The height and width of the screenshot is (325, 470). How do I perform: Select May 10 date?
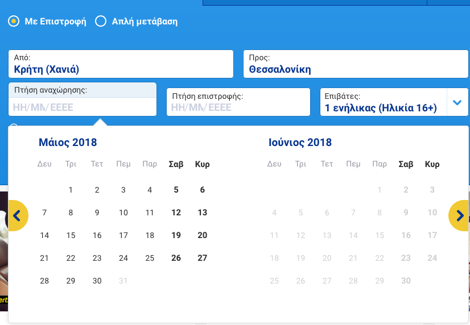[x=123, y=213]
